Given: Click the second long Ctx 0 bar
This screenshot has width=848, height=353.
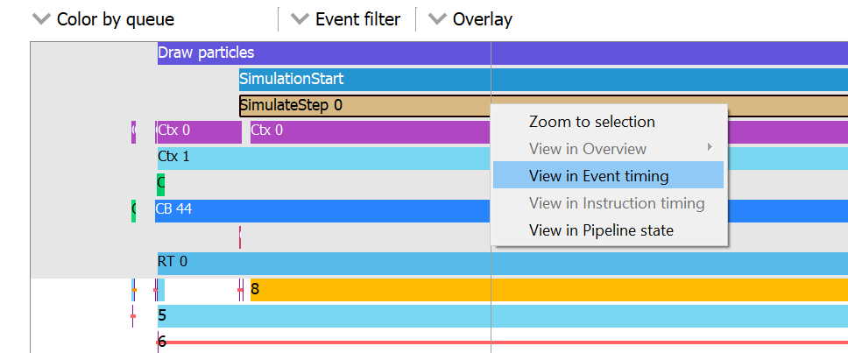Looking at the screenshot, I should tap(368, 132).
